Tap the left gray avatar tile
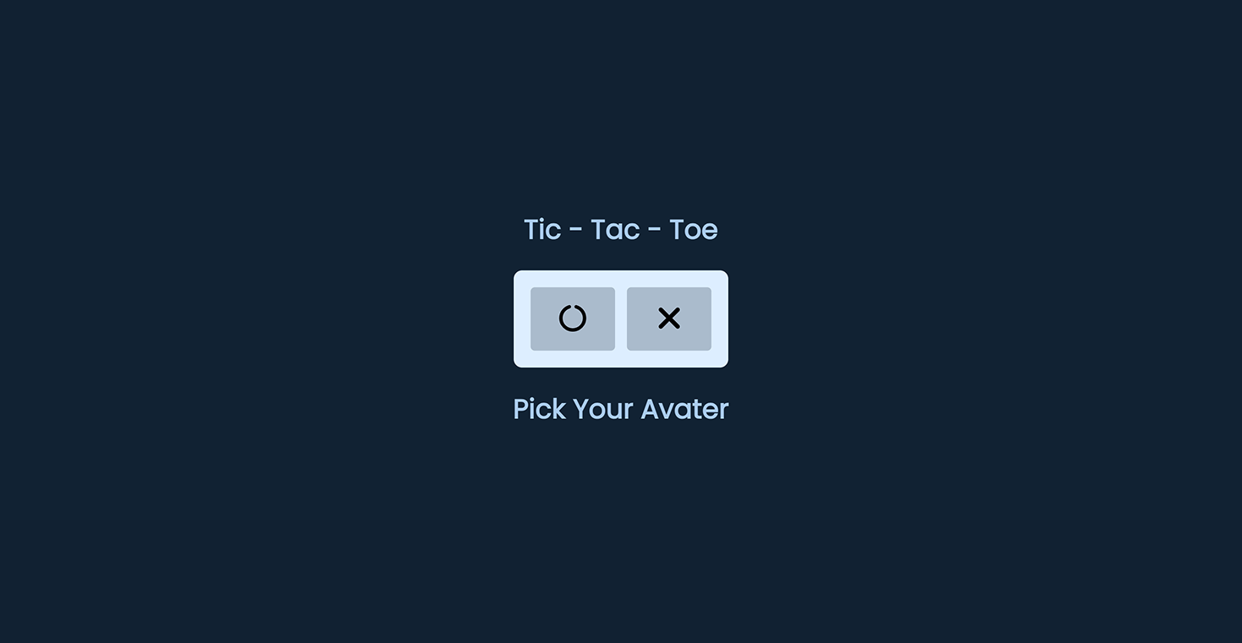 click(573, 319)
